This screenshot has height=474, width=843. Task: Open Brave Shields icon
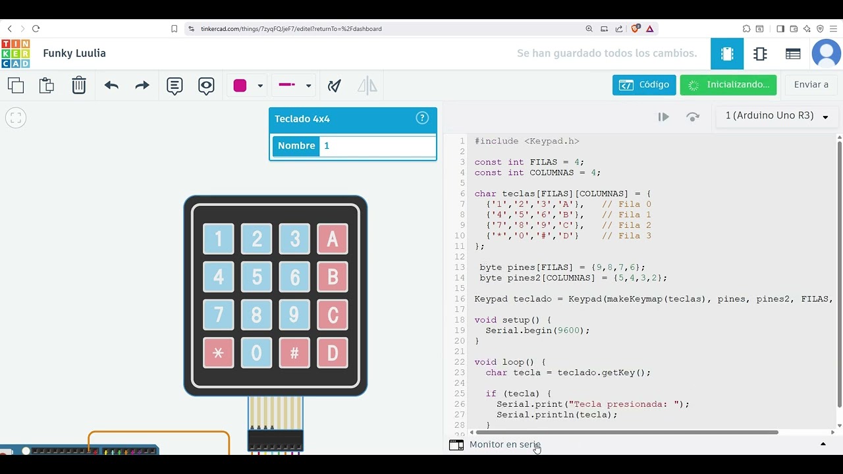636,29
